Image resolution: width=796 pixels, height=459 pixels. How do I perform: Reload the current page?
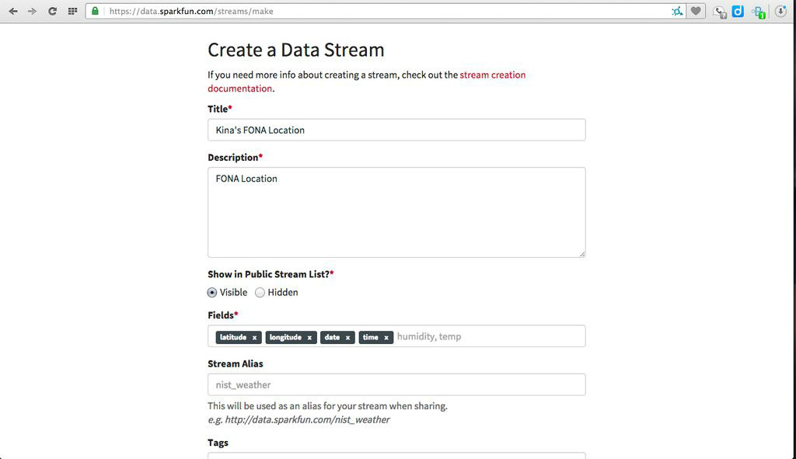pyautogui.click(x=52, y=12)
